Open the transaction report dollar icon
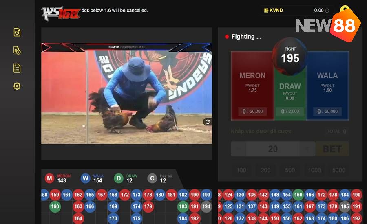 point(17,50)
